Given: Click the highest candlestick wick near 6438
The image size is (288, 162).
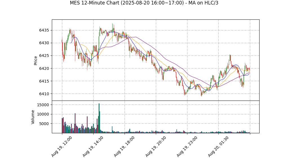Looking at the screenshot, I should (x=112, y=32).
